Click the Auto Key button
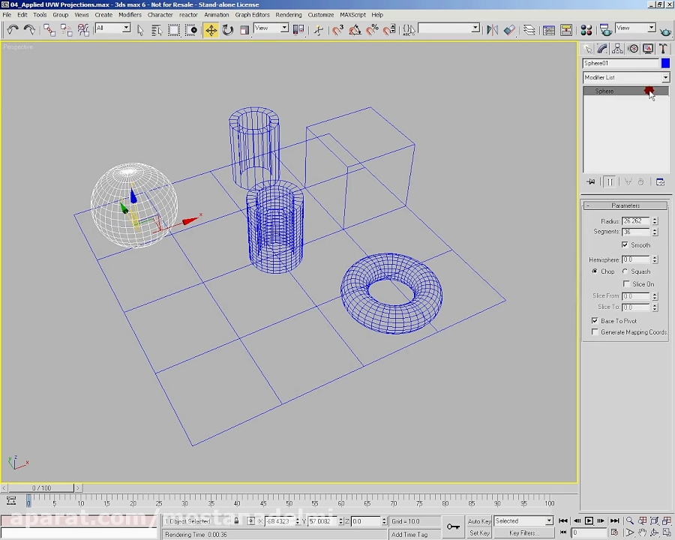Viewport: 675px width, 540px height. [479, 521]
